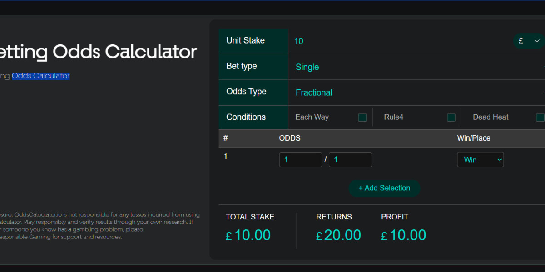Click the chevron arrow beside the pound symbol
This screenshot has width=545, height=272.
click(537, 41)
